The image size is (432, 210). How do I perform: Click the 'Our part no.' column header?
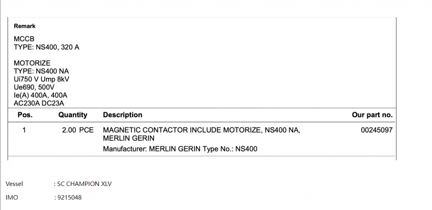click(372, 115)
